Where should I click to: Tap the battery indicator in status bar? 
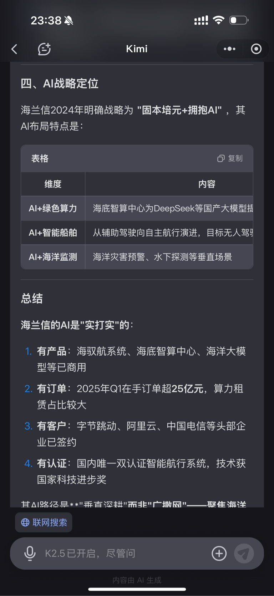[x=238, y=20]
